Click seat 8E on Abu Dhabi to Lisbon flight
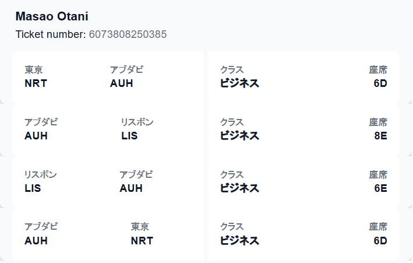 (x=380, y=136)
